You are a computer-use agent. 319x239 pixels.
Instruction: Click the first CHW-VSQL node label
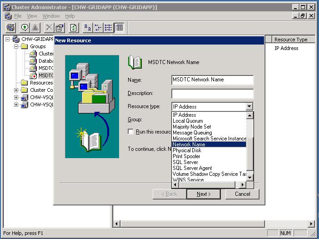tap(42, 97)
